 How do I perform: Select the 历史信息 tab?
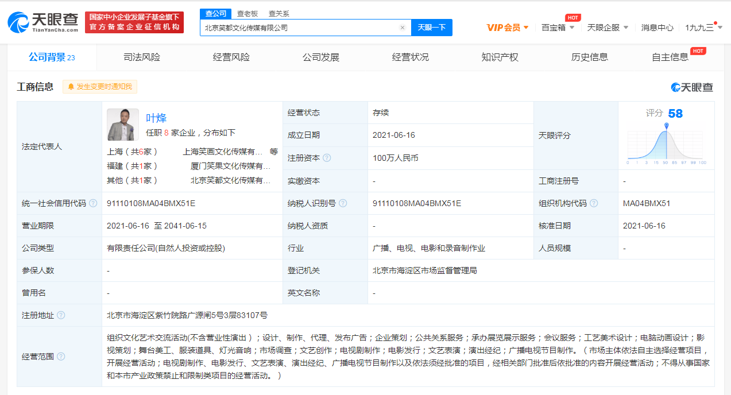point(590,57)
